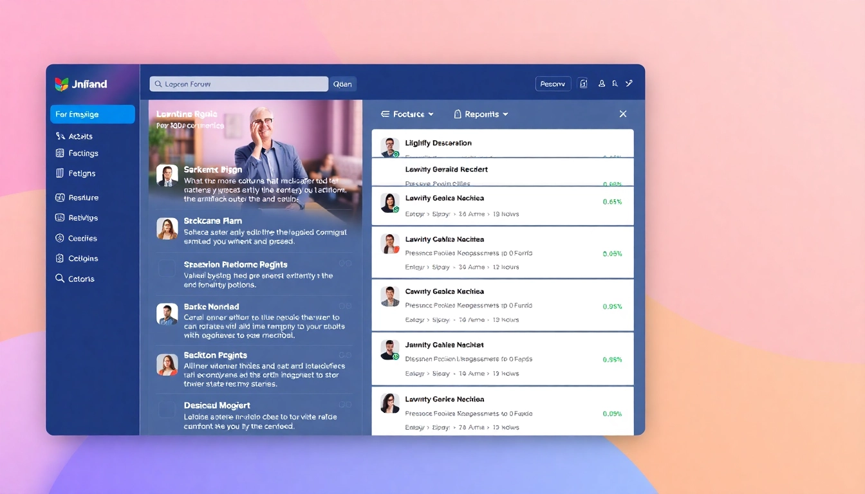
Task: Click the '36 Arme' breadcrumb text
Action: tap(471, 214)
